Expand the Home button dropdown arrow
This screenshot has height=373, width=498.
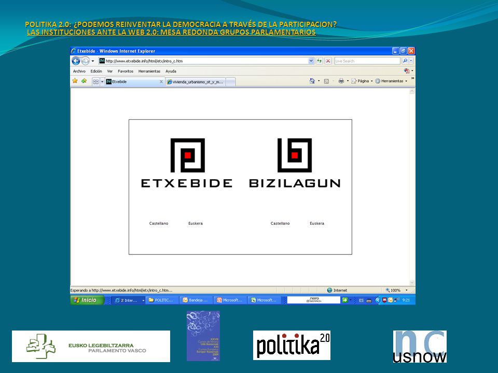click(319, 81)
